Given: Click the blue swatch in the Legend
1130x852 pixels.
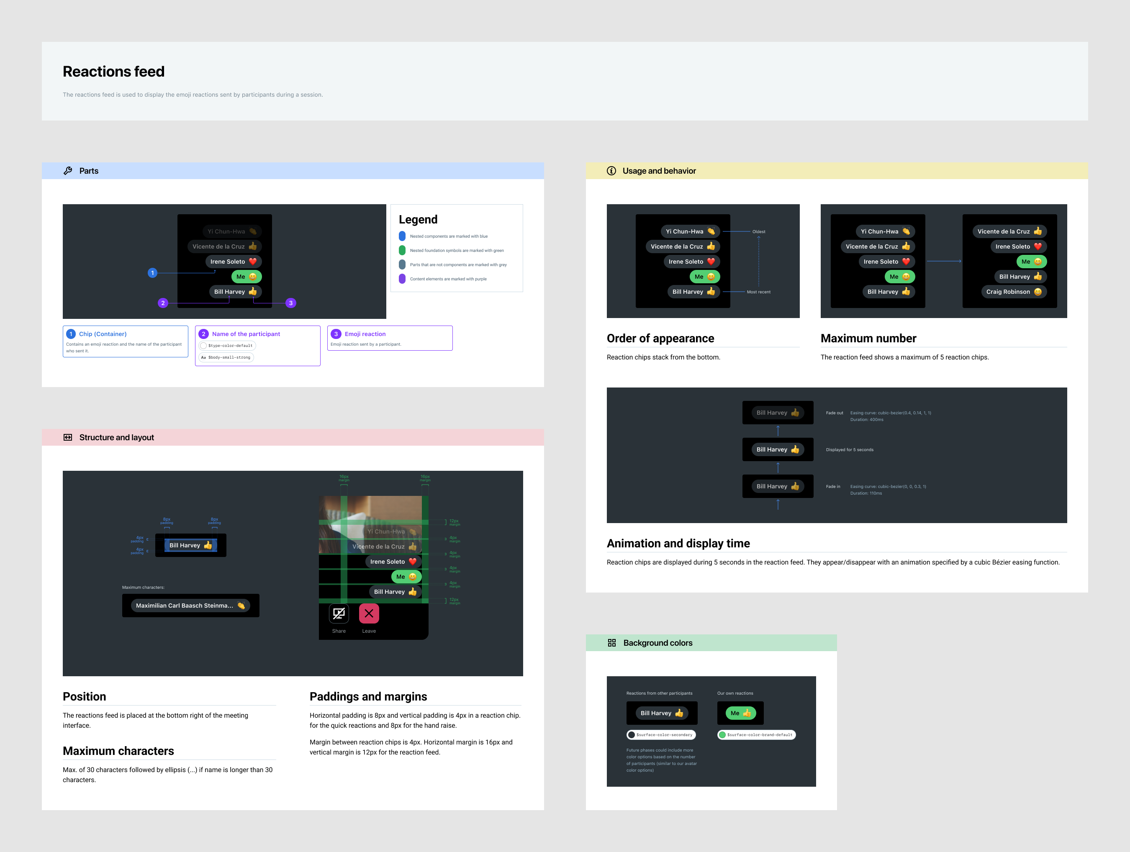Looking at the screenshot, I should pos(402,236).
